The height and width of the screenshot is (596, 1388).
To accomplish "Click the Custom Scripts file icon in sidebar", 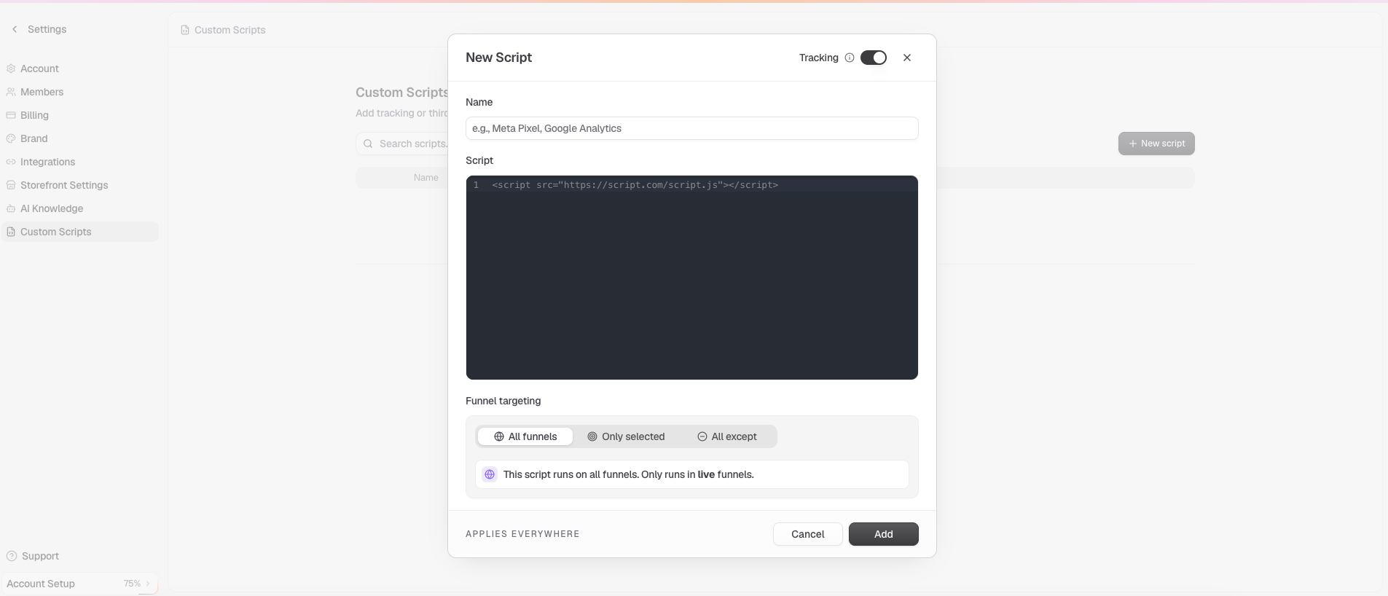I will point(11,232).
